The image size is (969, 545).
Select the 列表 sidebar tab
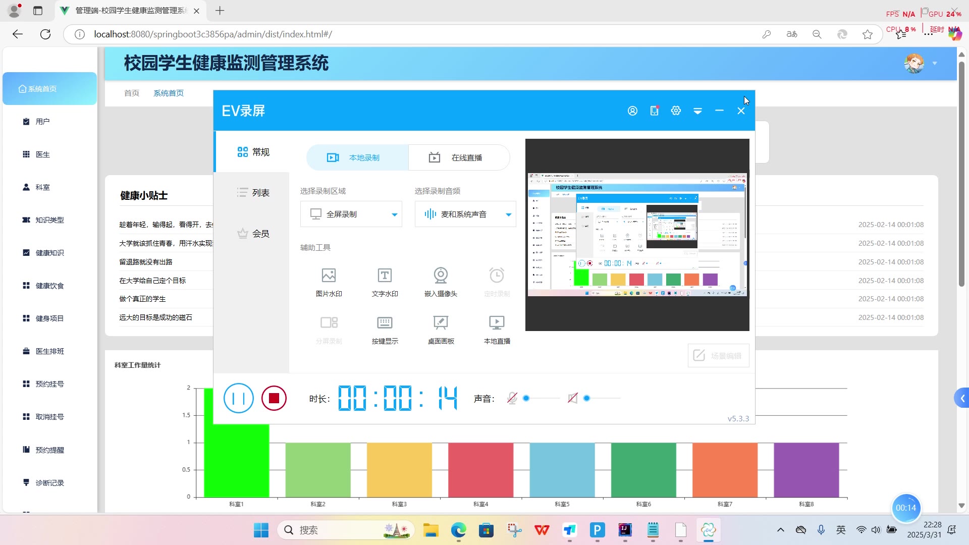point(253,193)
